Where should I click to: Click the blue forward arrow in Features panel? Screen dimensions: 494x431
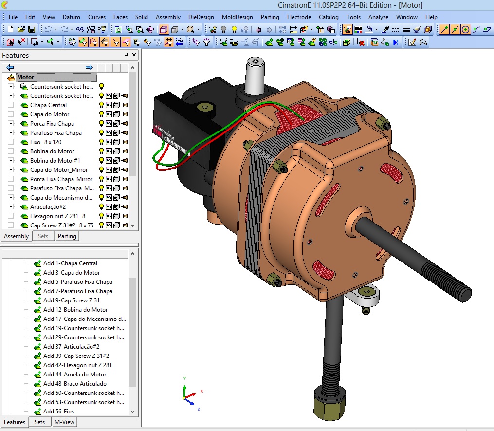coord(89,67)
